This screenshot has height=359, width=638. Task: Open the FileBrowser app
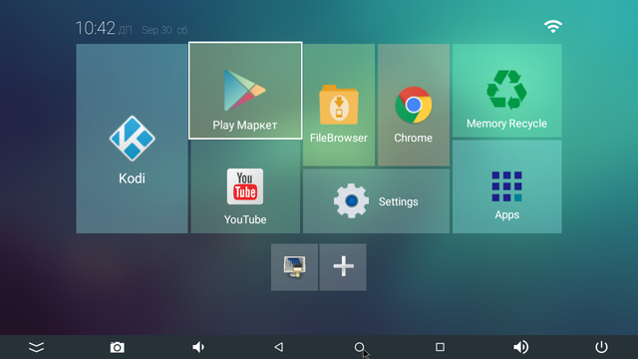click(x=339, y=105)
